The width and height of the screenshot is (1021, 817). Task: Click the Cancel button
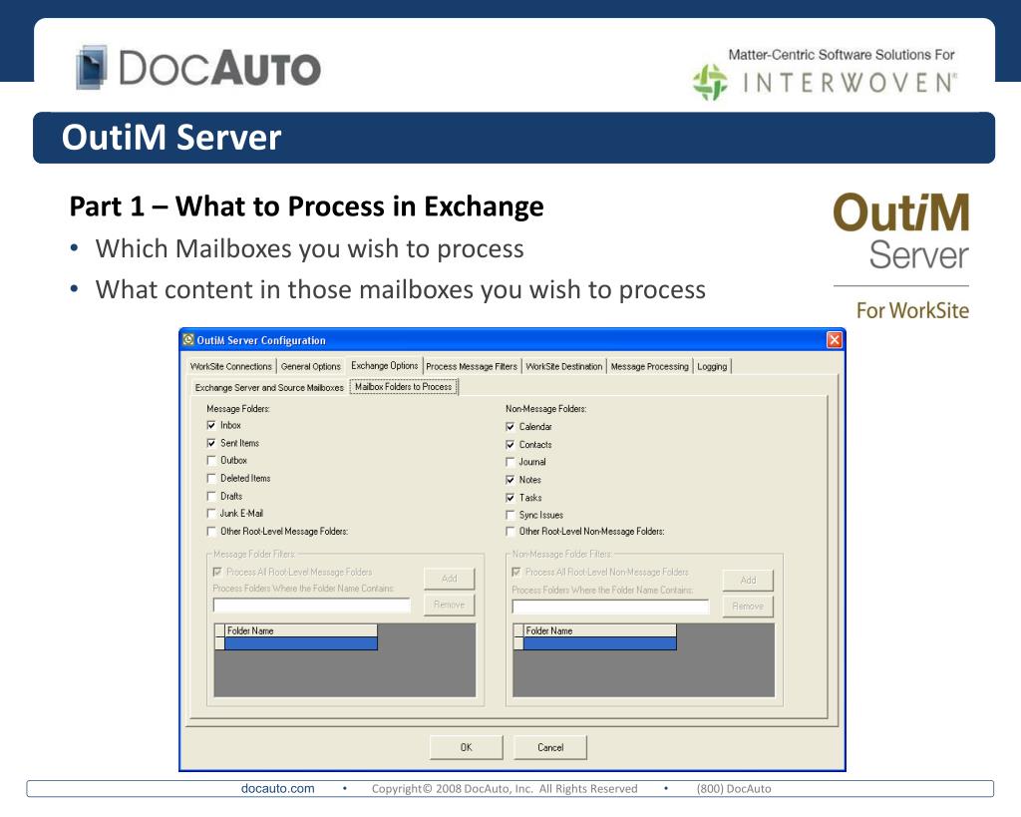(550, 747)
